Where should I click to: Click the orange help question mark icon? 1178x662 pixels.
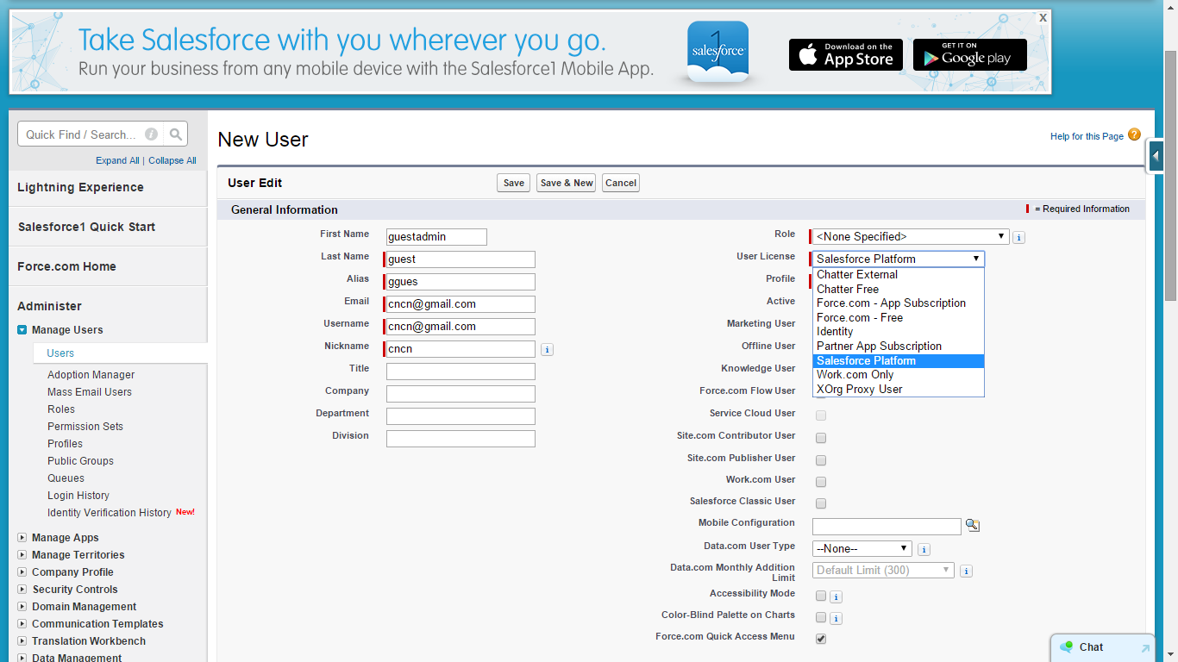click(x=1134, y=134)
